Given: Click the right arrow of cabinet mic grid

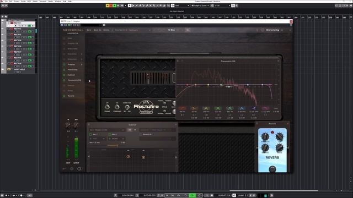Looking at the screenshot, I should click(x=176, y=157).
